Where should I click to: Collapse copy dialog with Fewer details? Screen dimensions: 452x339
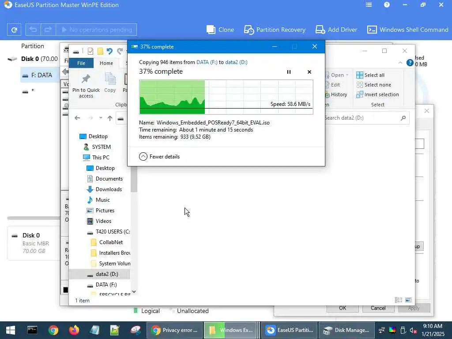[x=159, y=157]
